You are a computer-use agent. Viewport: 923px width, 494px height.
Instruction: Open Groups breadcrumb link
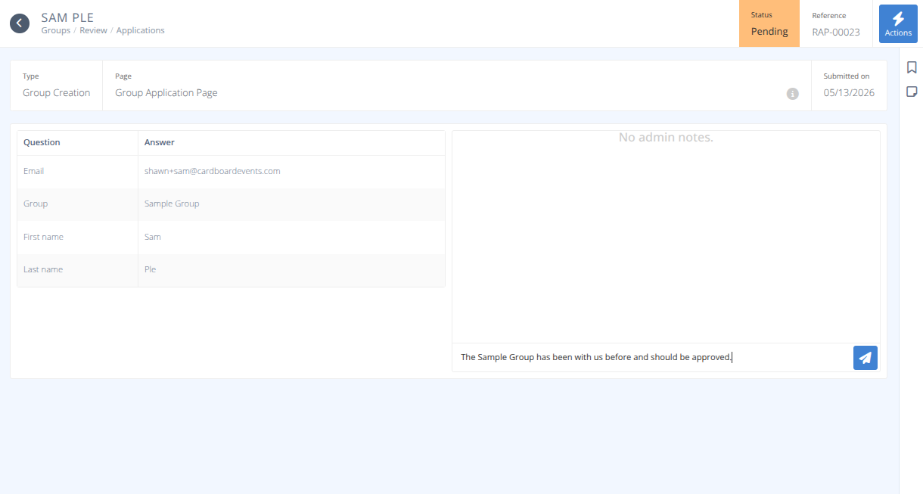pos(56,30)
